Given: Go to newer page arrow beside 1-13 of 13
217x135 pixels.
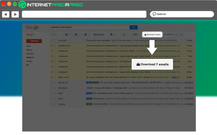Looking at the screenshot, I should point(176,34).
